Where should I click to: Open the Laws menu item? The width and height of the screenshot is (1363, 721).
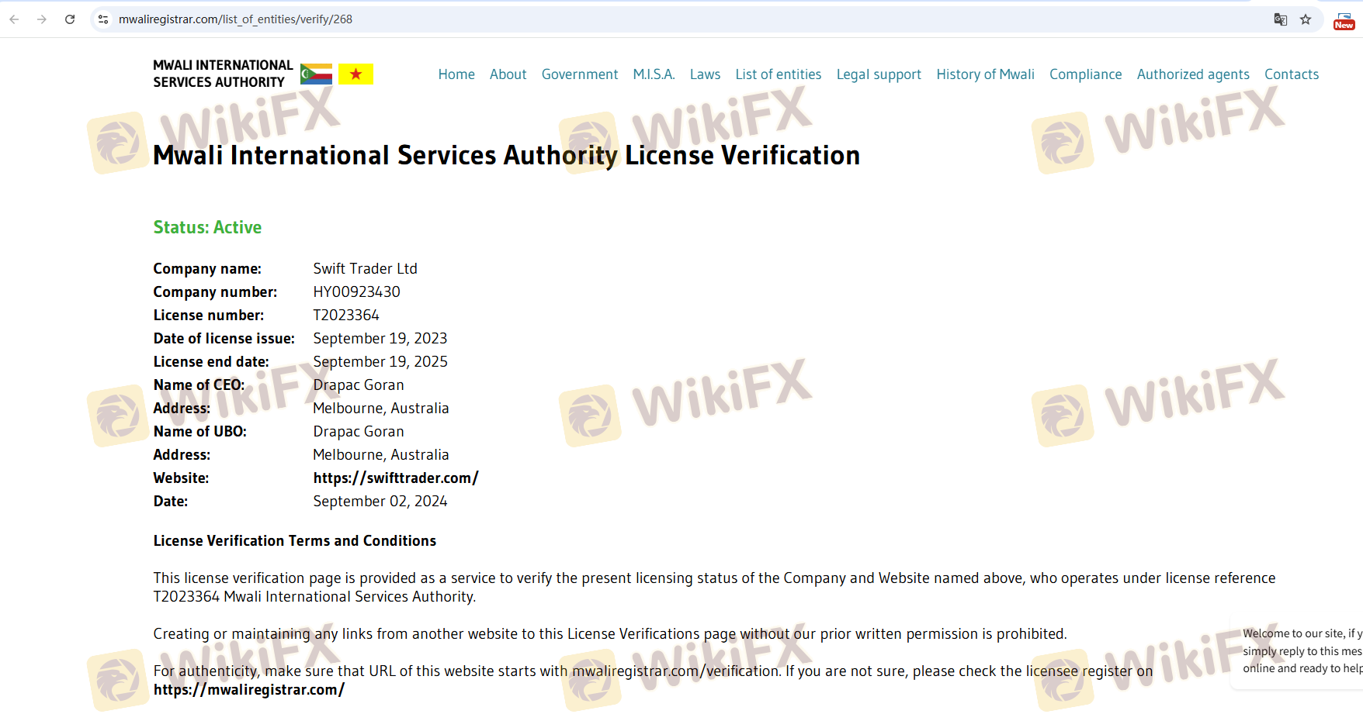tap(705, 74)
